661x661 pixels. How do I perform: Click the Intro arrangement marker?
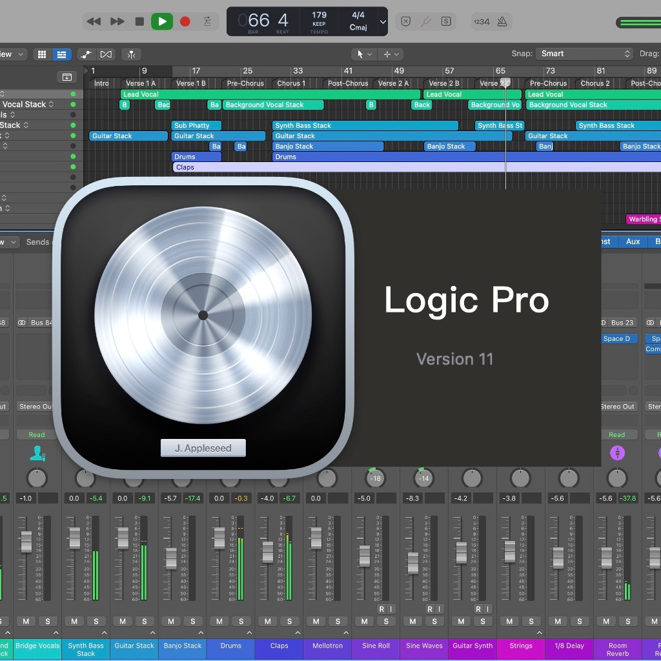pos(101,83)
